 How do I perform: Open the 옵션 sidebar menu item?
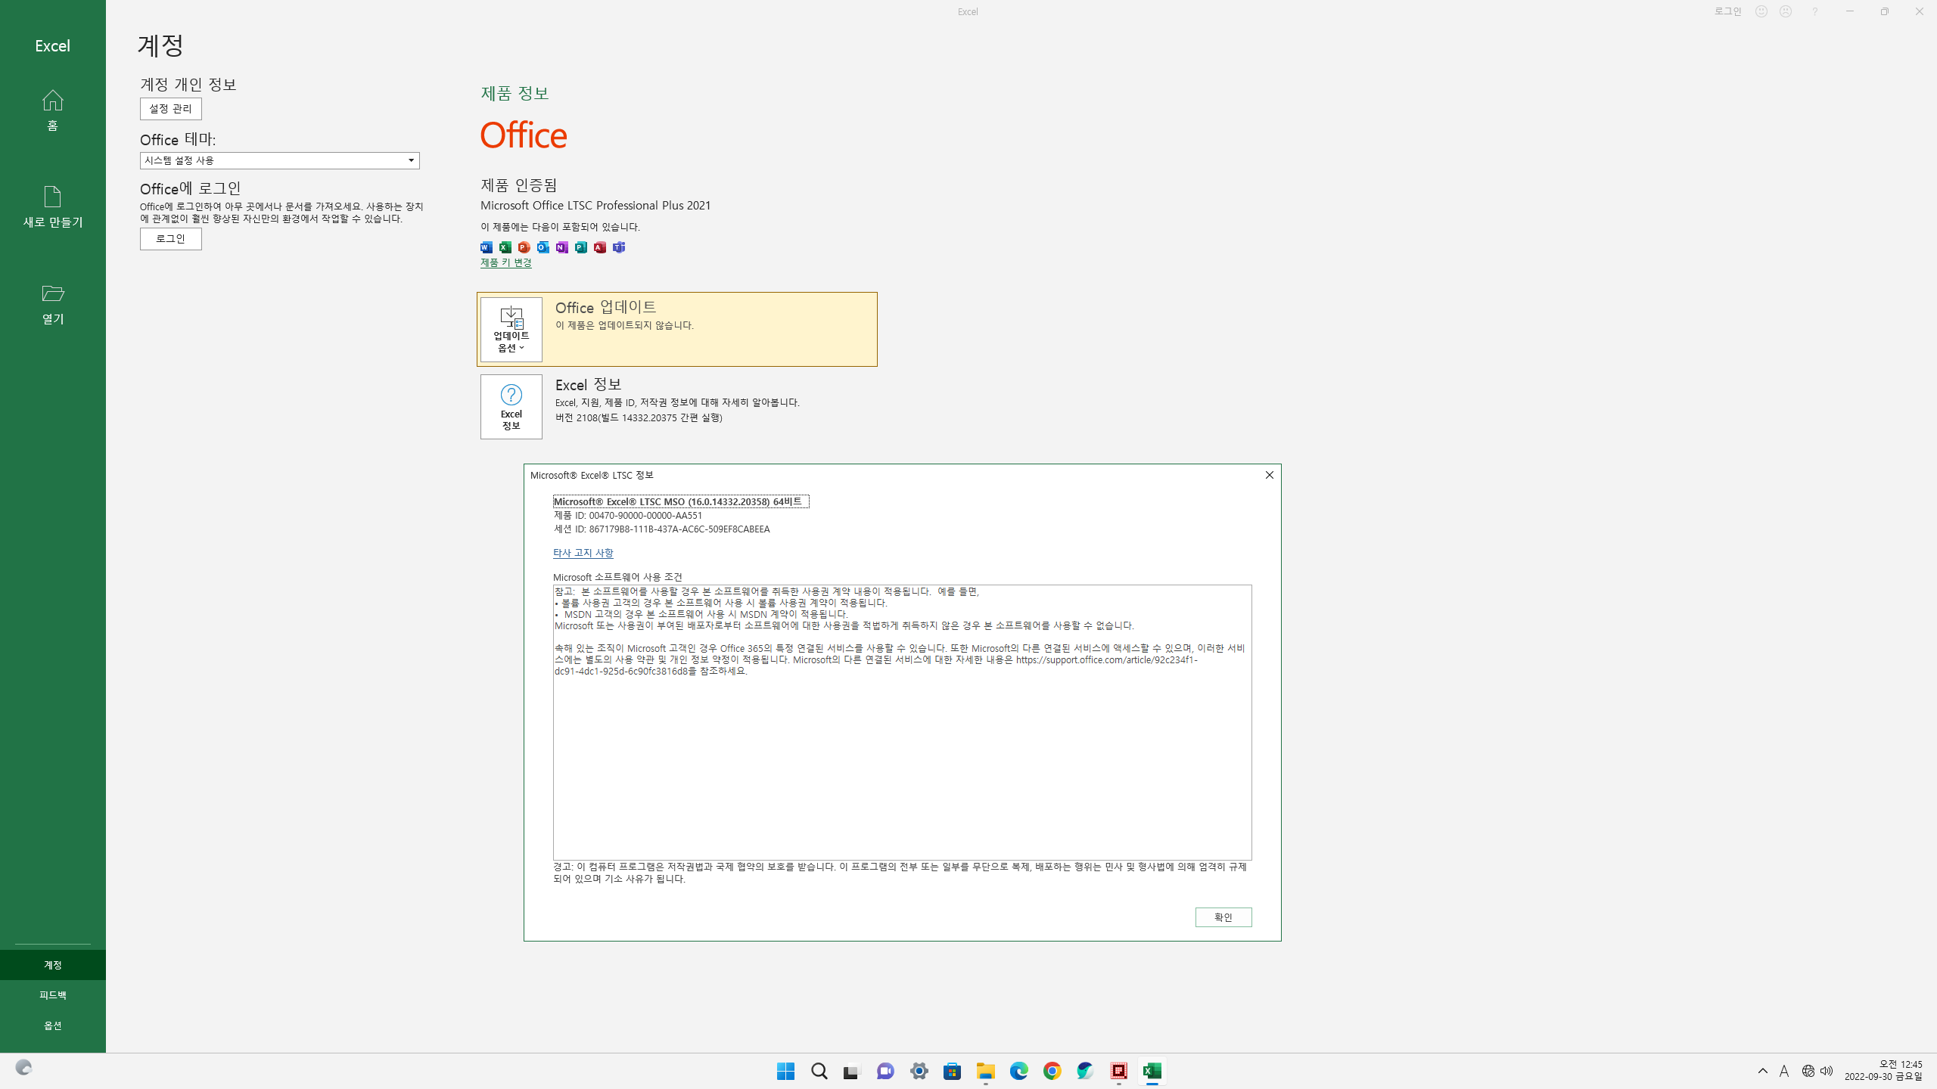pyautogui.click(x=52, y=1025)
